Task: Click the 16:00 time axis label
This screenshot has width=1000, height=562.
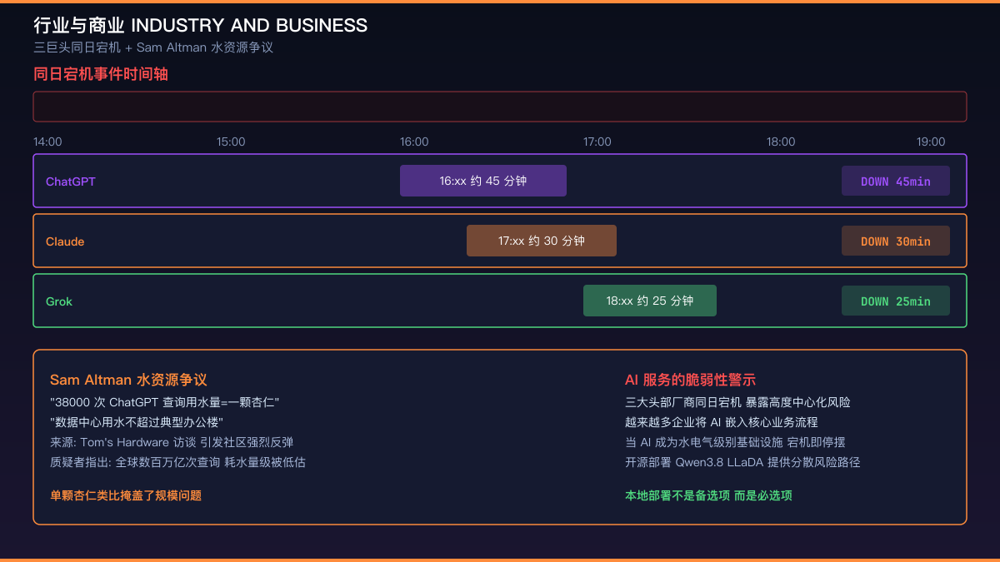Action: 414,142
